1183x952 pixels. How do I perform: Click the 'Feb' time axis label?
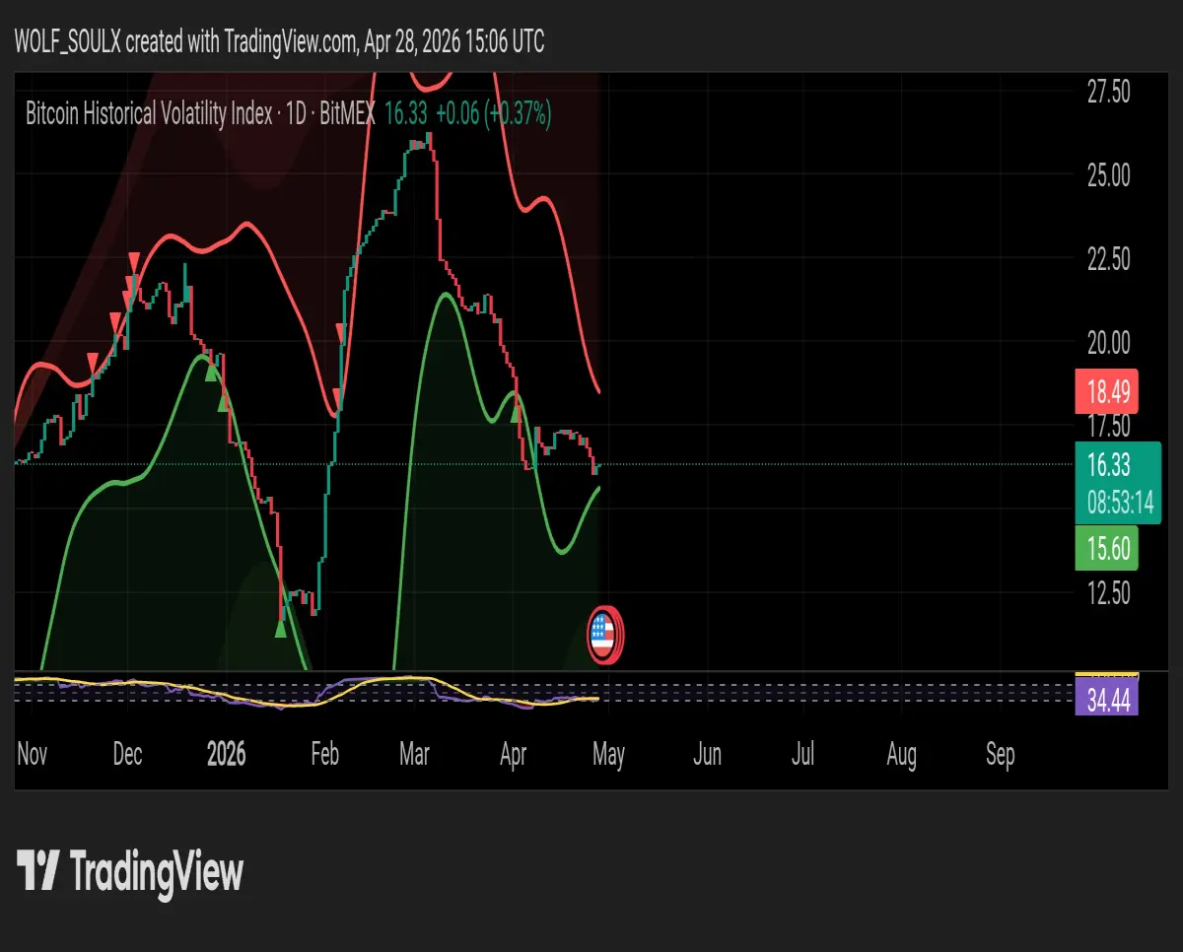324,755
